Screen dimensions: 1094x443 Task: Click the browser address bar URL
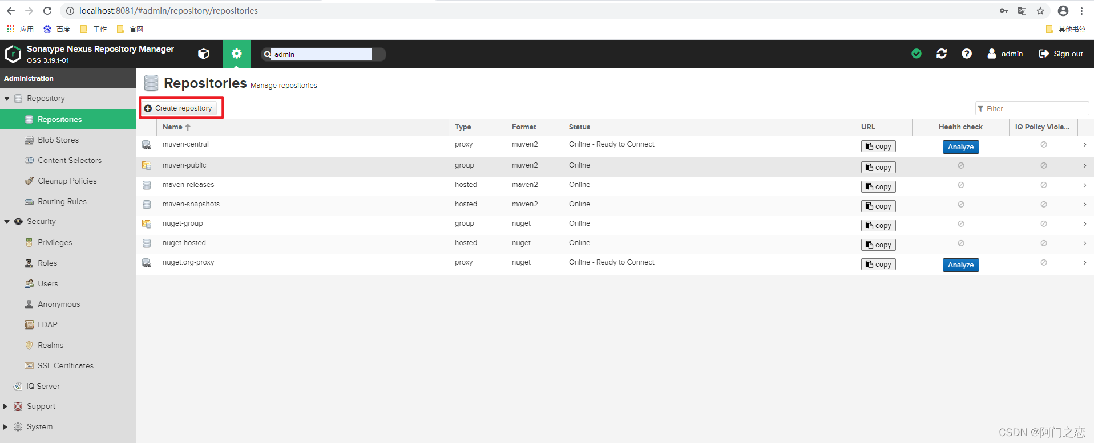(x=168, y=11)
